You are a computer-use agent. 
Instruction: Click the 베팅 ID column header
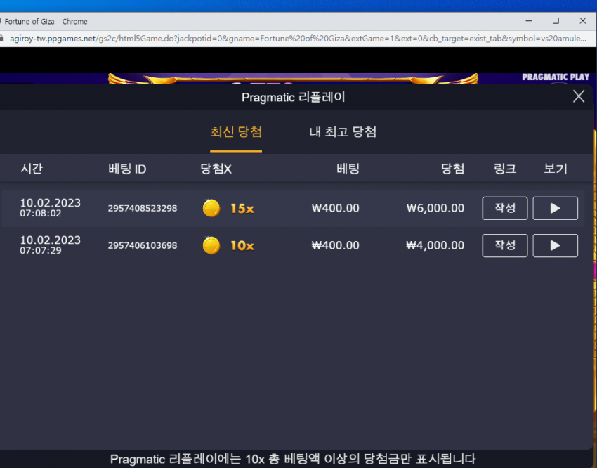click(127, 169)
